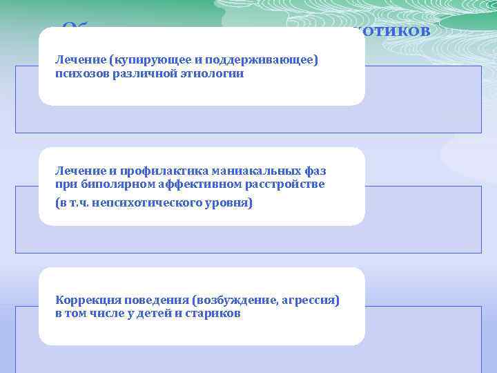The width and height of the screenshot is (497, 373).
Task: Click the text 'Лечение (купирующее и поддерживающее)'
Action: [x=186, y=60]
